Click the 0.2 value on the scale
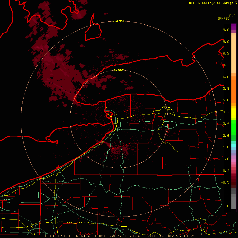 (x=226, y=171)
